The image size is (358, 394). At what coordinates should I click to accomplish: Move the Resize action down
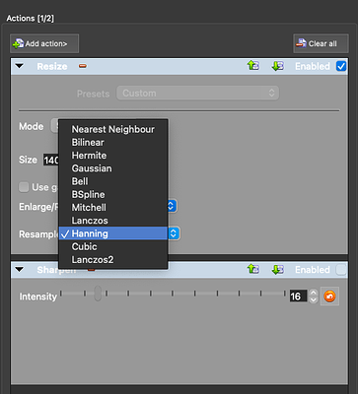click(x=278, y=66)
